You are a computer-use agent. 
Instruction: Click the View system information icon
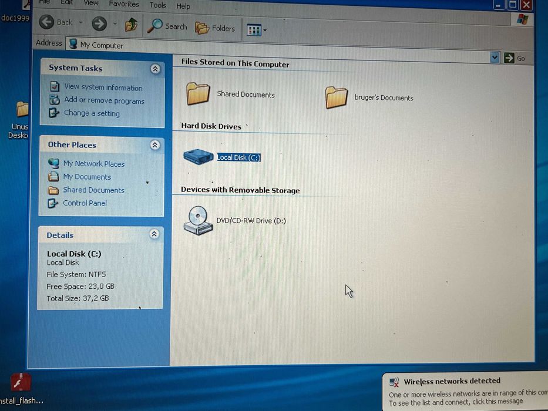55,86
